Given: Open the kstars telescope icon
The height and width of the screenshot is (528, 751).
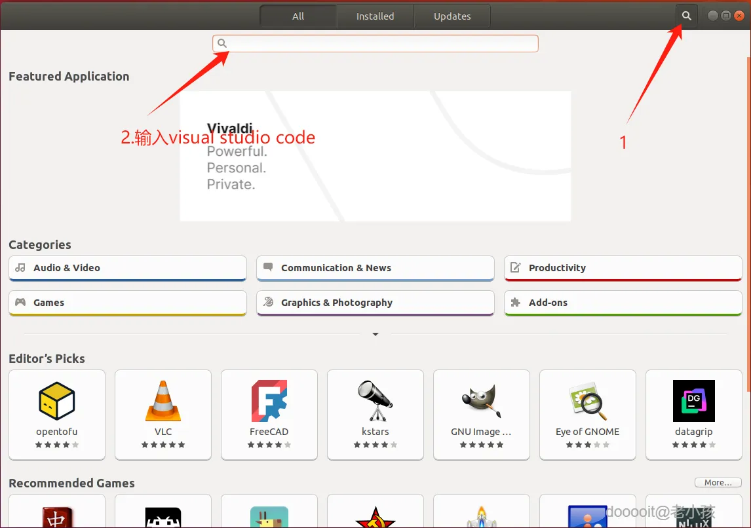Looking at the screenshot, I should click(375, 401).
